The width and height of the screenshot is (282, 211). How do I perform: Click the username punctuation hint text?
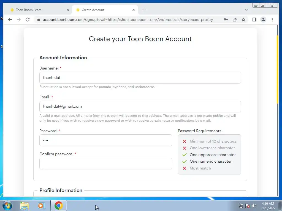[97, 87]
